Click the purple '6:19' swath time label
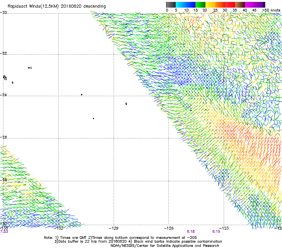 216,232
